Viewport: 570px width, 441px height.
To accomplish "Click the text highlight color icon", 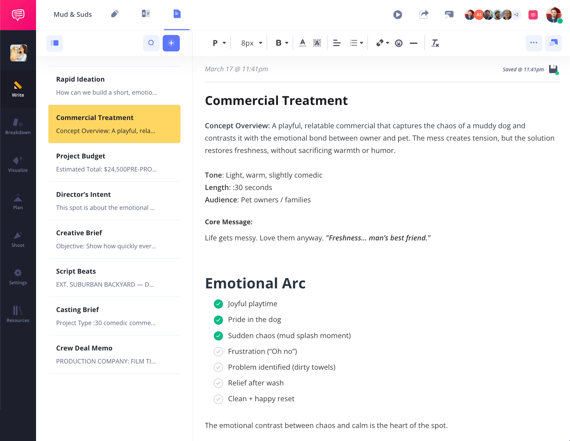I will point(317,43).
